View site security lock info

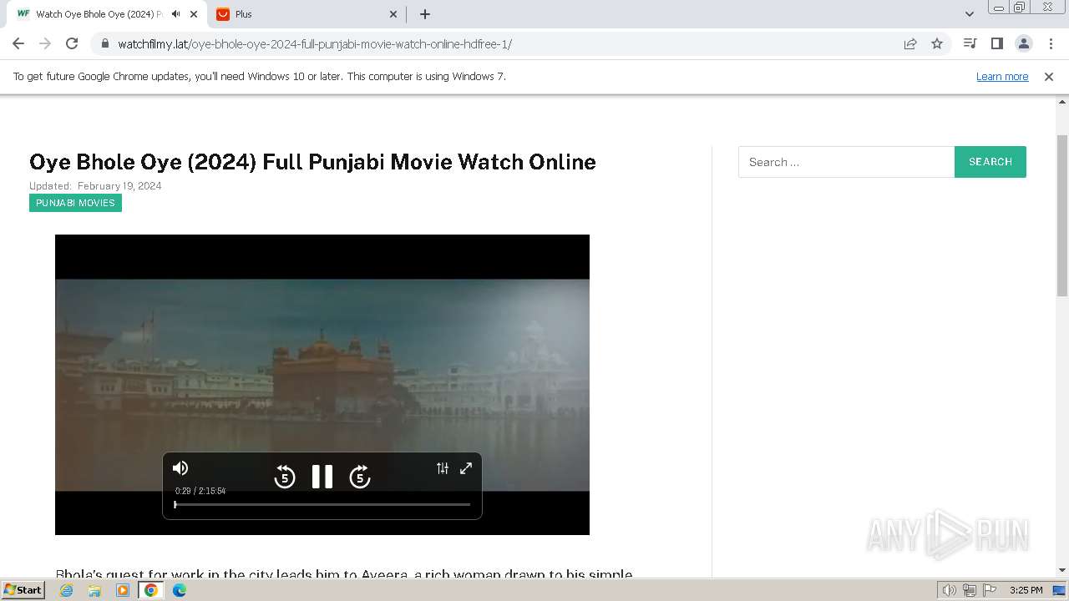coord(104,44)
